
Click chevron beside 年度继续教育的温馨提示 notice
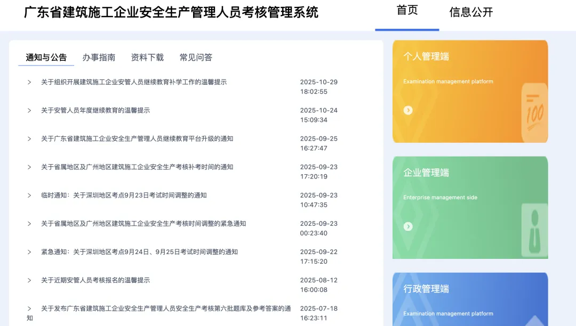tap(29, 110)
